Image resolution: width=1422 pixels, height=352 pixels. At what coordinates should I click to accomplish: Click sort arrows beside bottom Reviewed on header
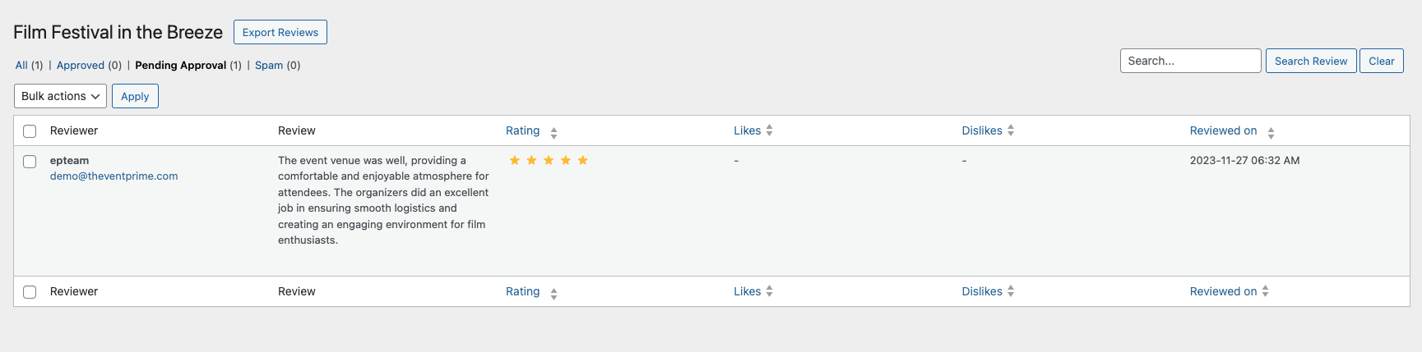tap(1265, 291)
